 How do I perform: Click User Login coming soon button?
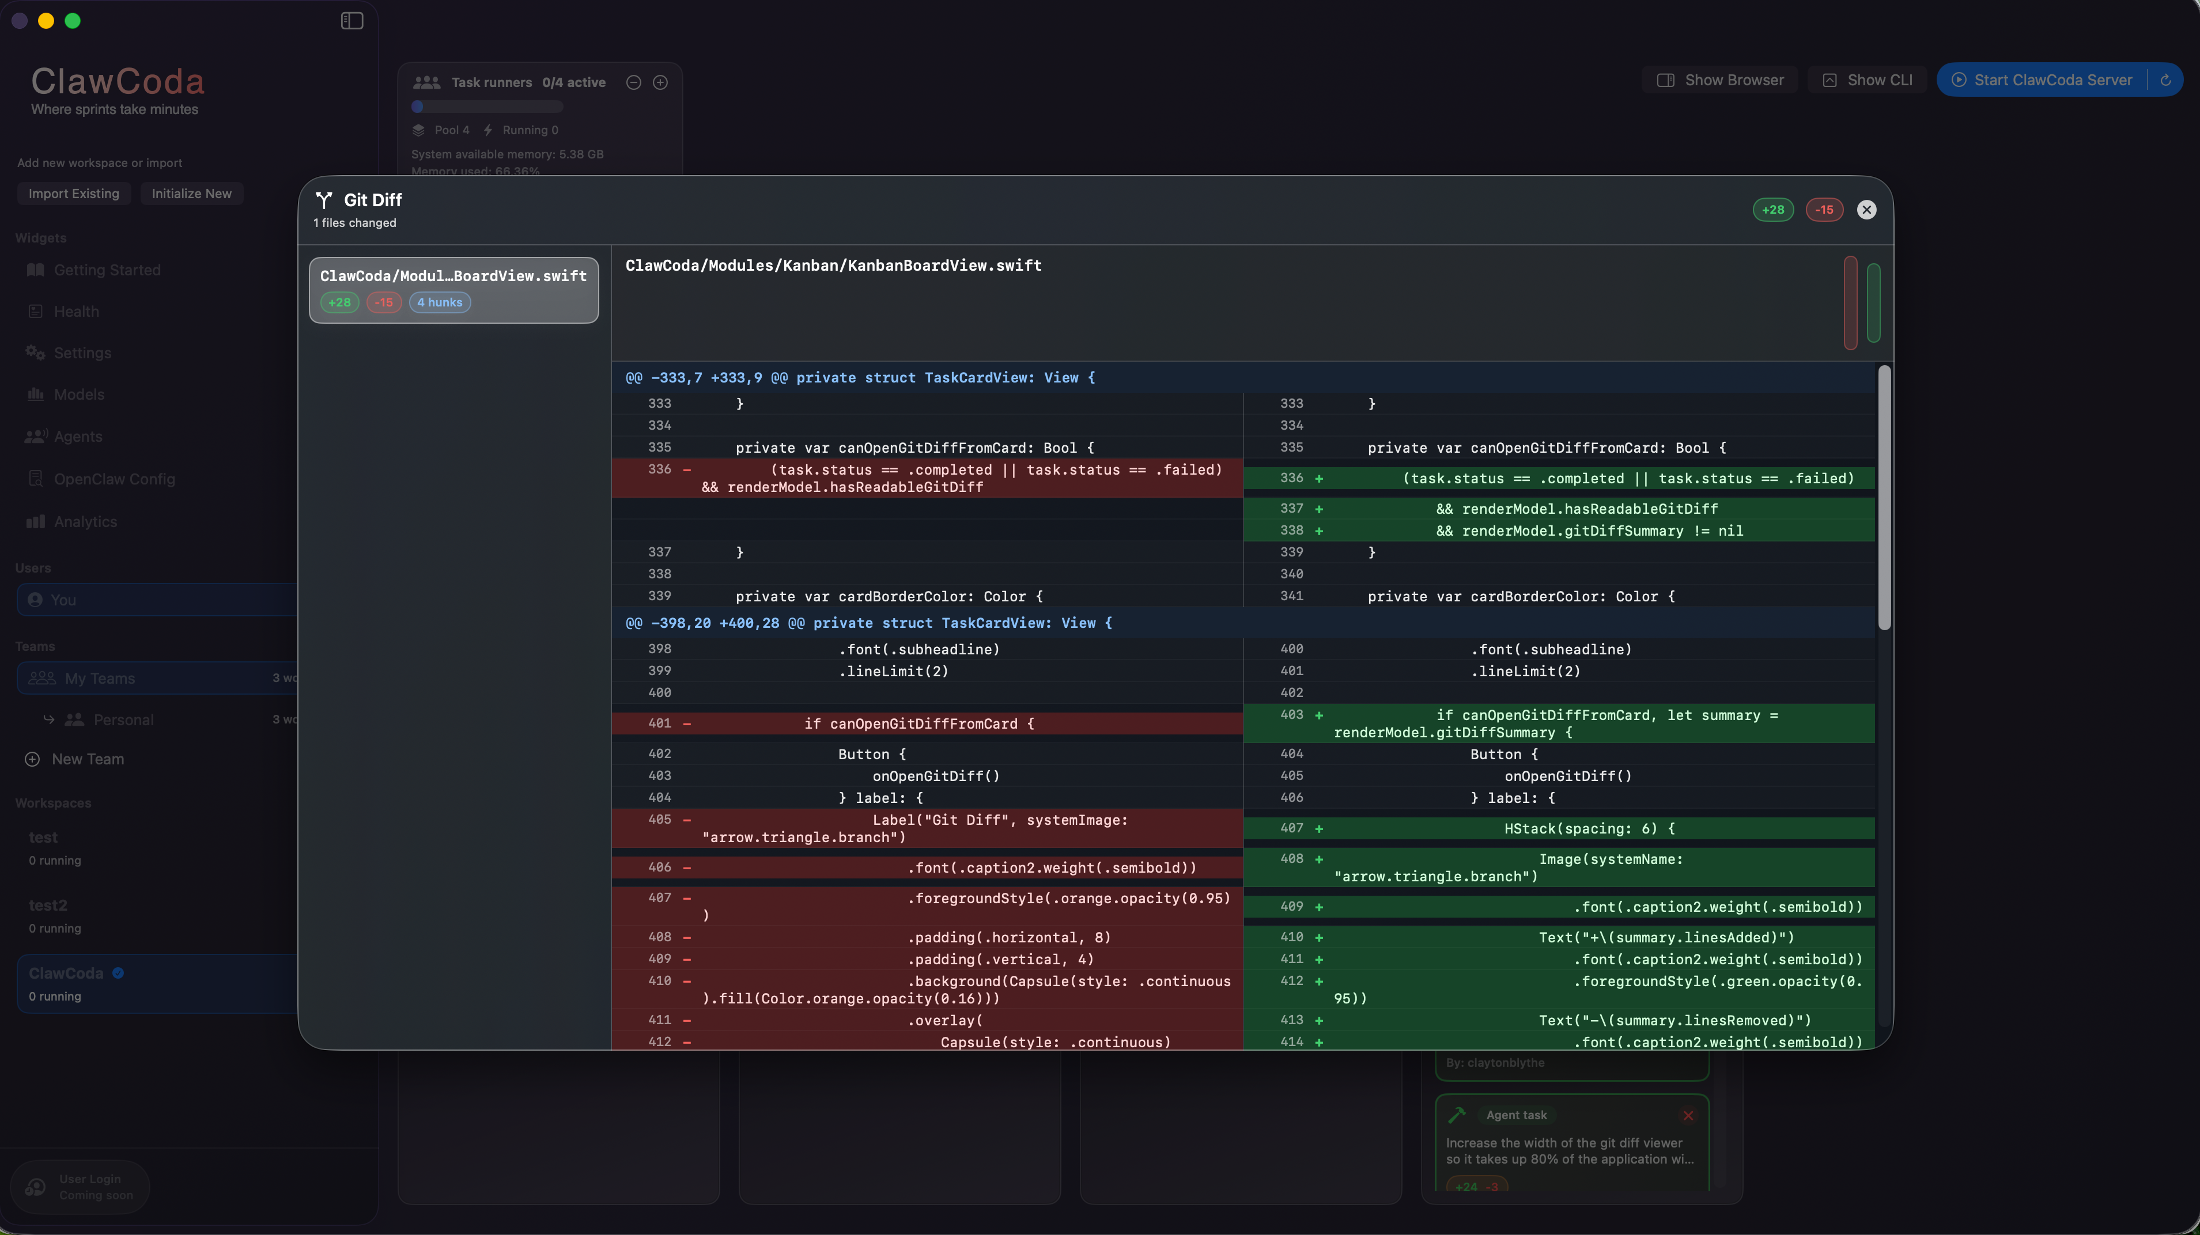(x=80, y=1187)
